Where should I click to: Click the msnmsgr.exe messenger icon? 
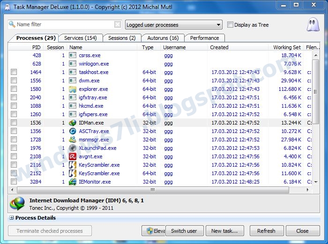tap(73, 140)
